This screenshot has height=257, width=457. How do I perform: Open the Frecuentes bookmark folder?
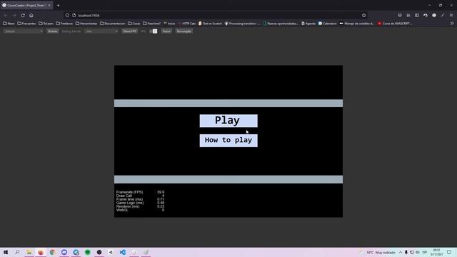(26, 24)
